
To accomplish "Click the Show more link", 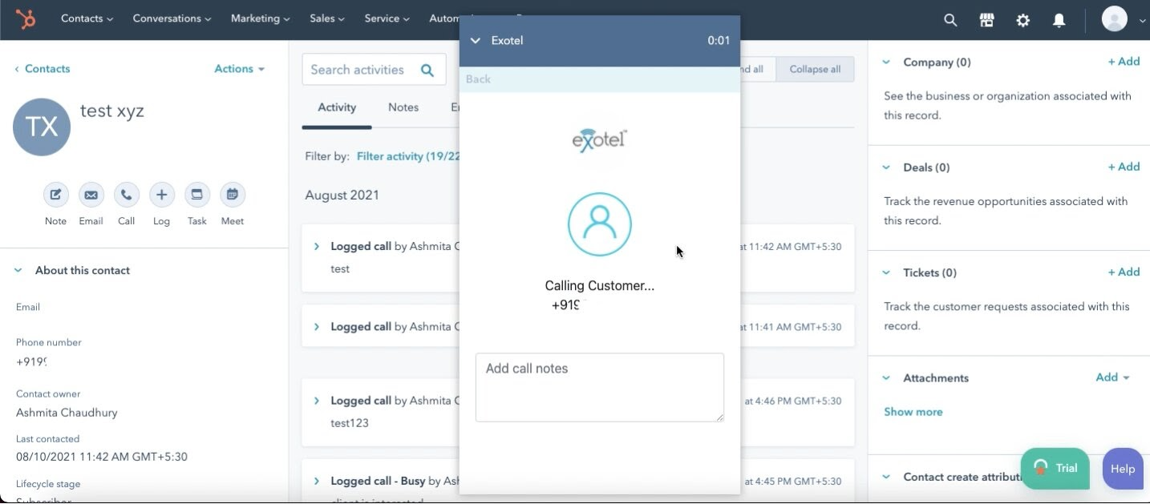I will pyautogui.click(x=913, y=412).
